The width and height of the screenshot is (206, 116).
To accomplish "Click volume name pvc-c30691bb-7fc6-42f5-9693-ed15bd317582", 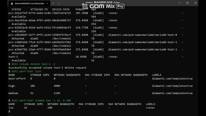I will point(40,42).
